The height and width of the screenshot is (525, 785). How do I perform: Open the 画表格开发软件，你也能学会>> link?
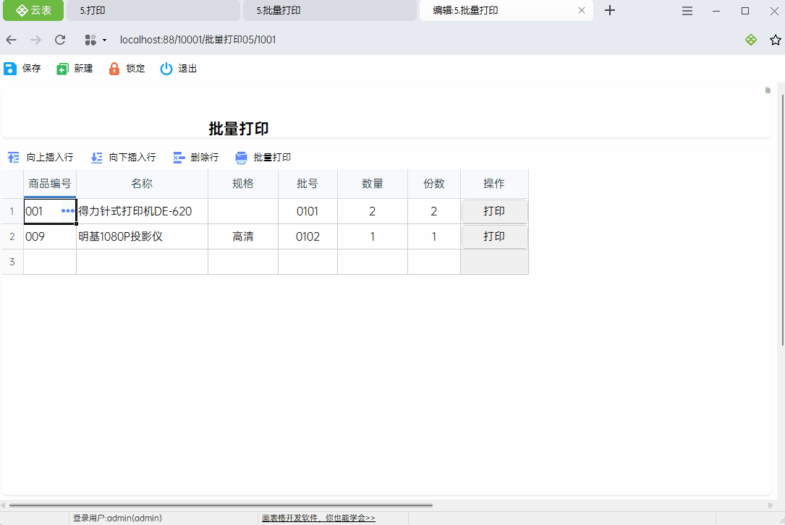tap(318, 518)
